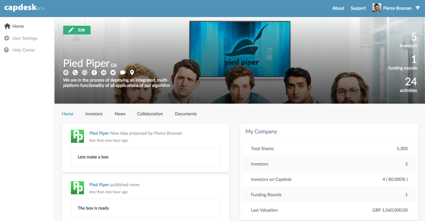Viewport: 425px width, 221px height.
Task: Go to Home in the left sidebar
Action: coord(18,26)
